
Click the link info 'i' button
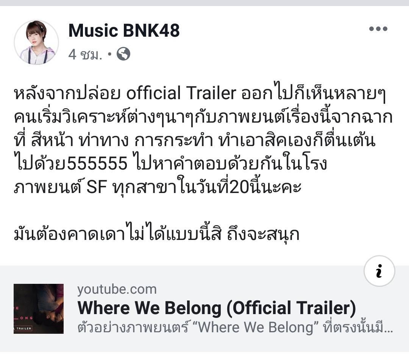pos(379,271)
